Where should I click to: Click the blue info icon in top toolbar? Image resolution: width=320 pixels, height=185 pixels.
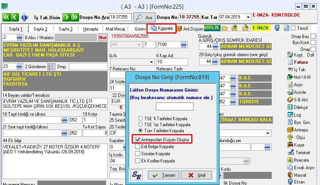coord(24,17)
